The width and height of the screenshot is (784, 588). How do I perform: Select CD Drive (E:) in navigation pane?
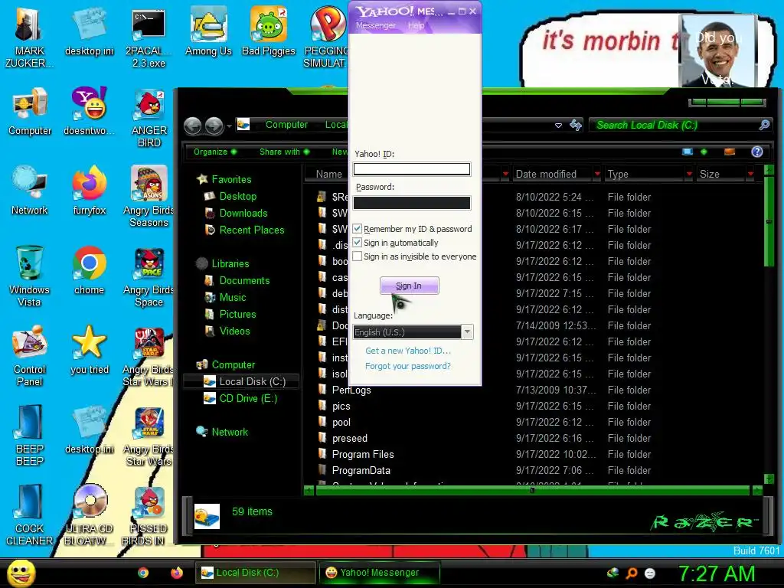pos(248,398)
